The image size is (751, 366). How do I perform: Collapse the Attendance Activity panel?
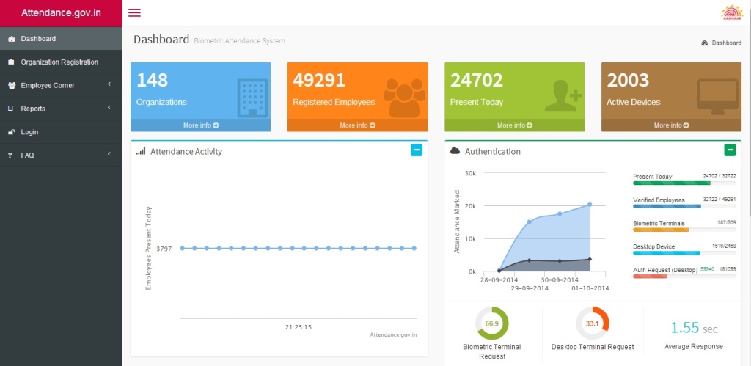pyautogui.click(x=417, y=150)
